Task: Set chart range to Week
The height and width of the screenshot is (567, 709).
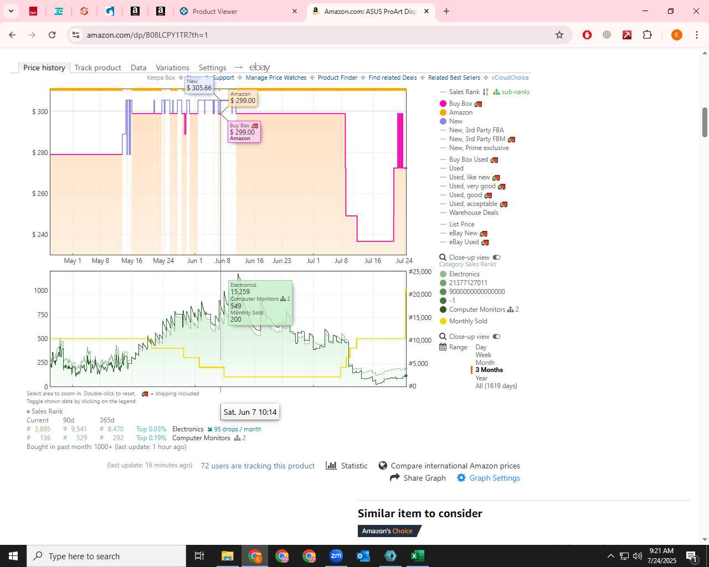Action: pyautogui.click(x=483, y=355)
